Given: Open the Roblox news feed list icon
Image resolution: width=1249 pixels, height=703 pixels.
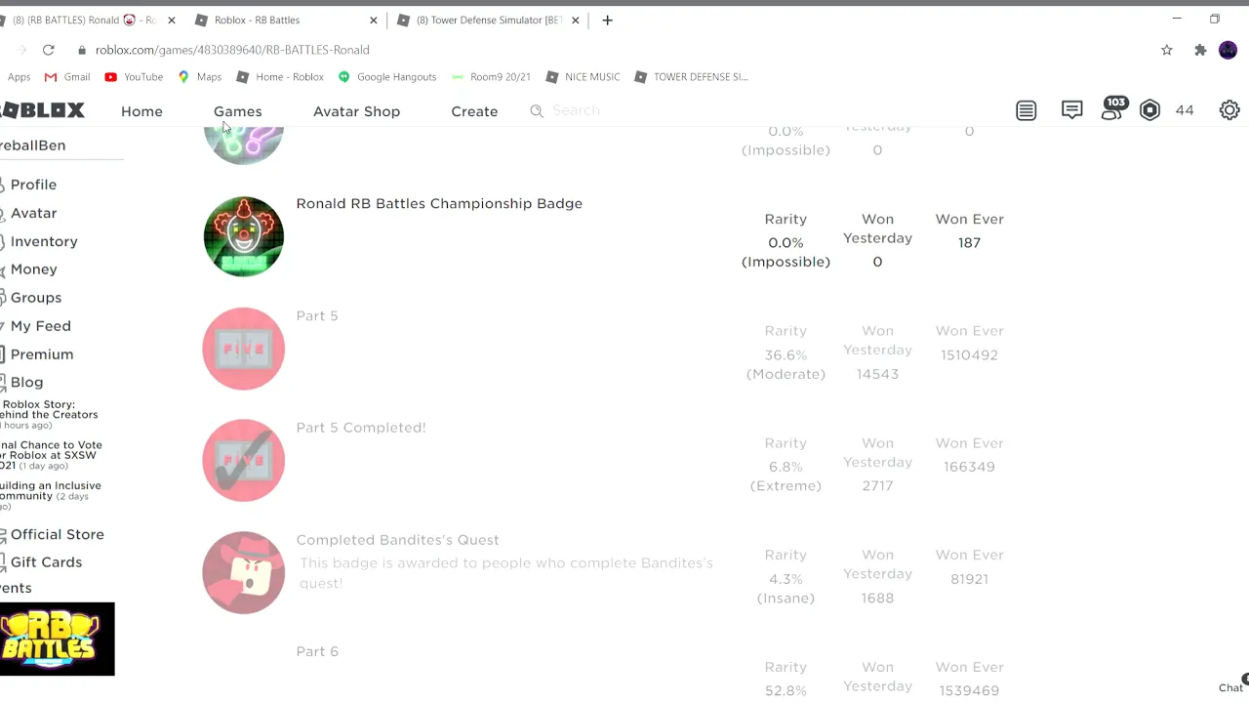Looking at the screenshot, I should (x=1026, y=110).
